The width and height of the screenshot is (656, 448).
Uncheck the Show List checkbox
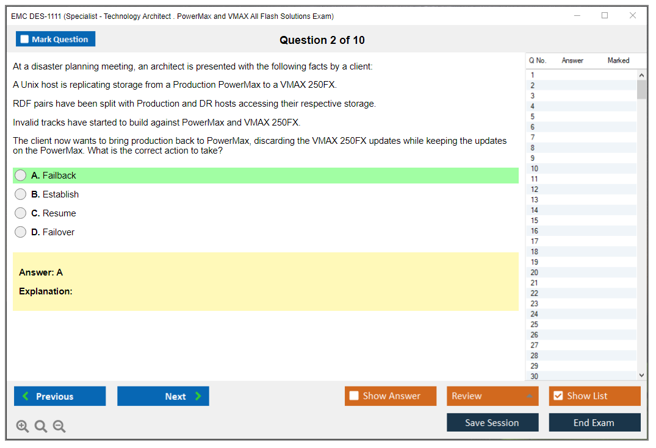[558, 396]
